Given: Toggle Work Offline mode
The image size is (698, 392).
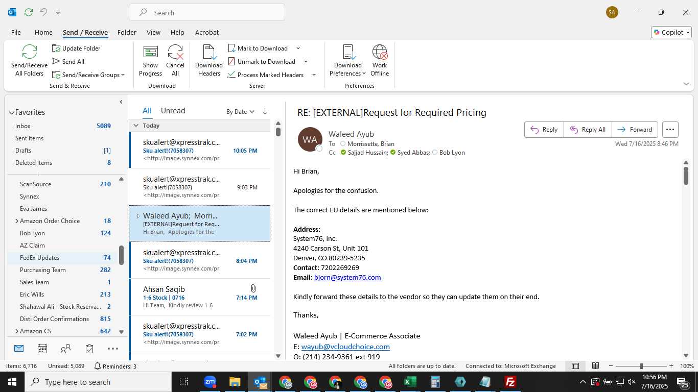Looking at the screenshot, I should 380,60.
